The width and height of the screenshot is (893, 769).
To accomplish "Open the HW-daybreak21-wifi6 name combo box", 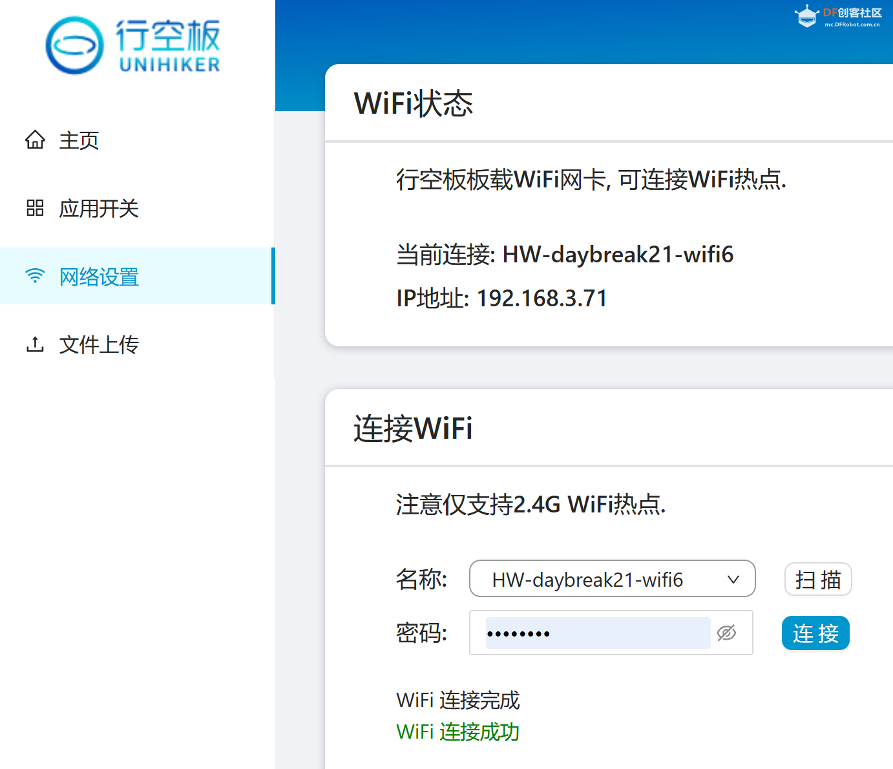I will (612, 578).
